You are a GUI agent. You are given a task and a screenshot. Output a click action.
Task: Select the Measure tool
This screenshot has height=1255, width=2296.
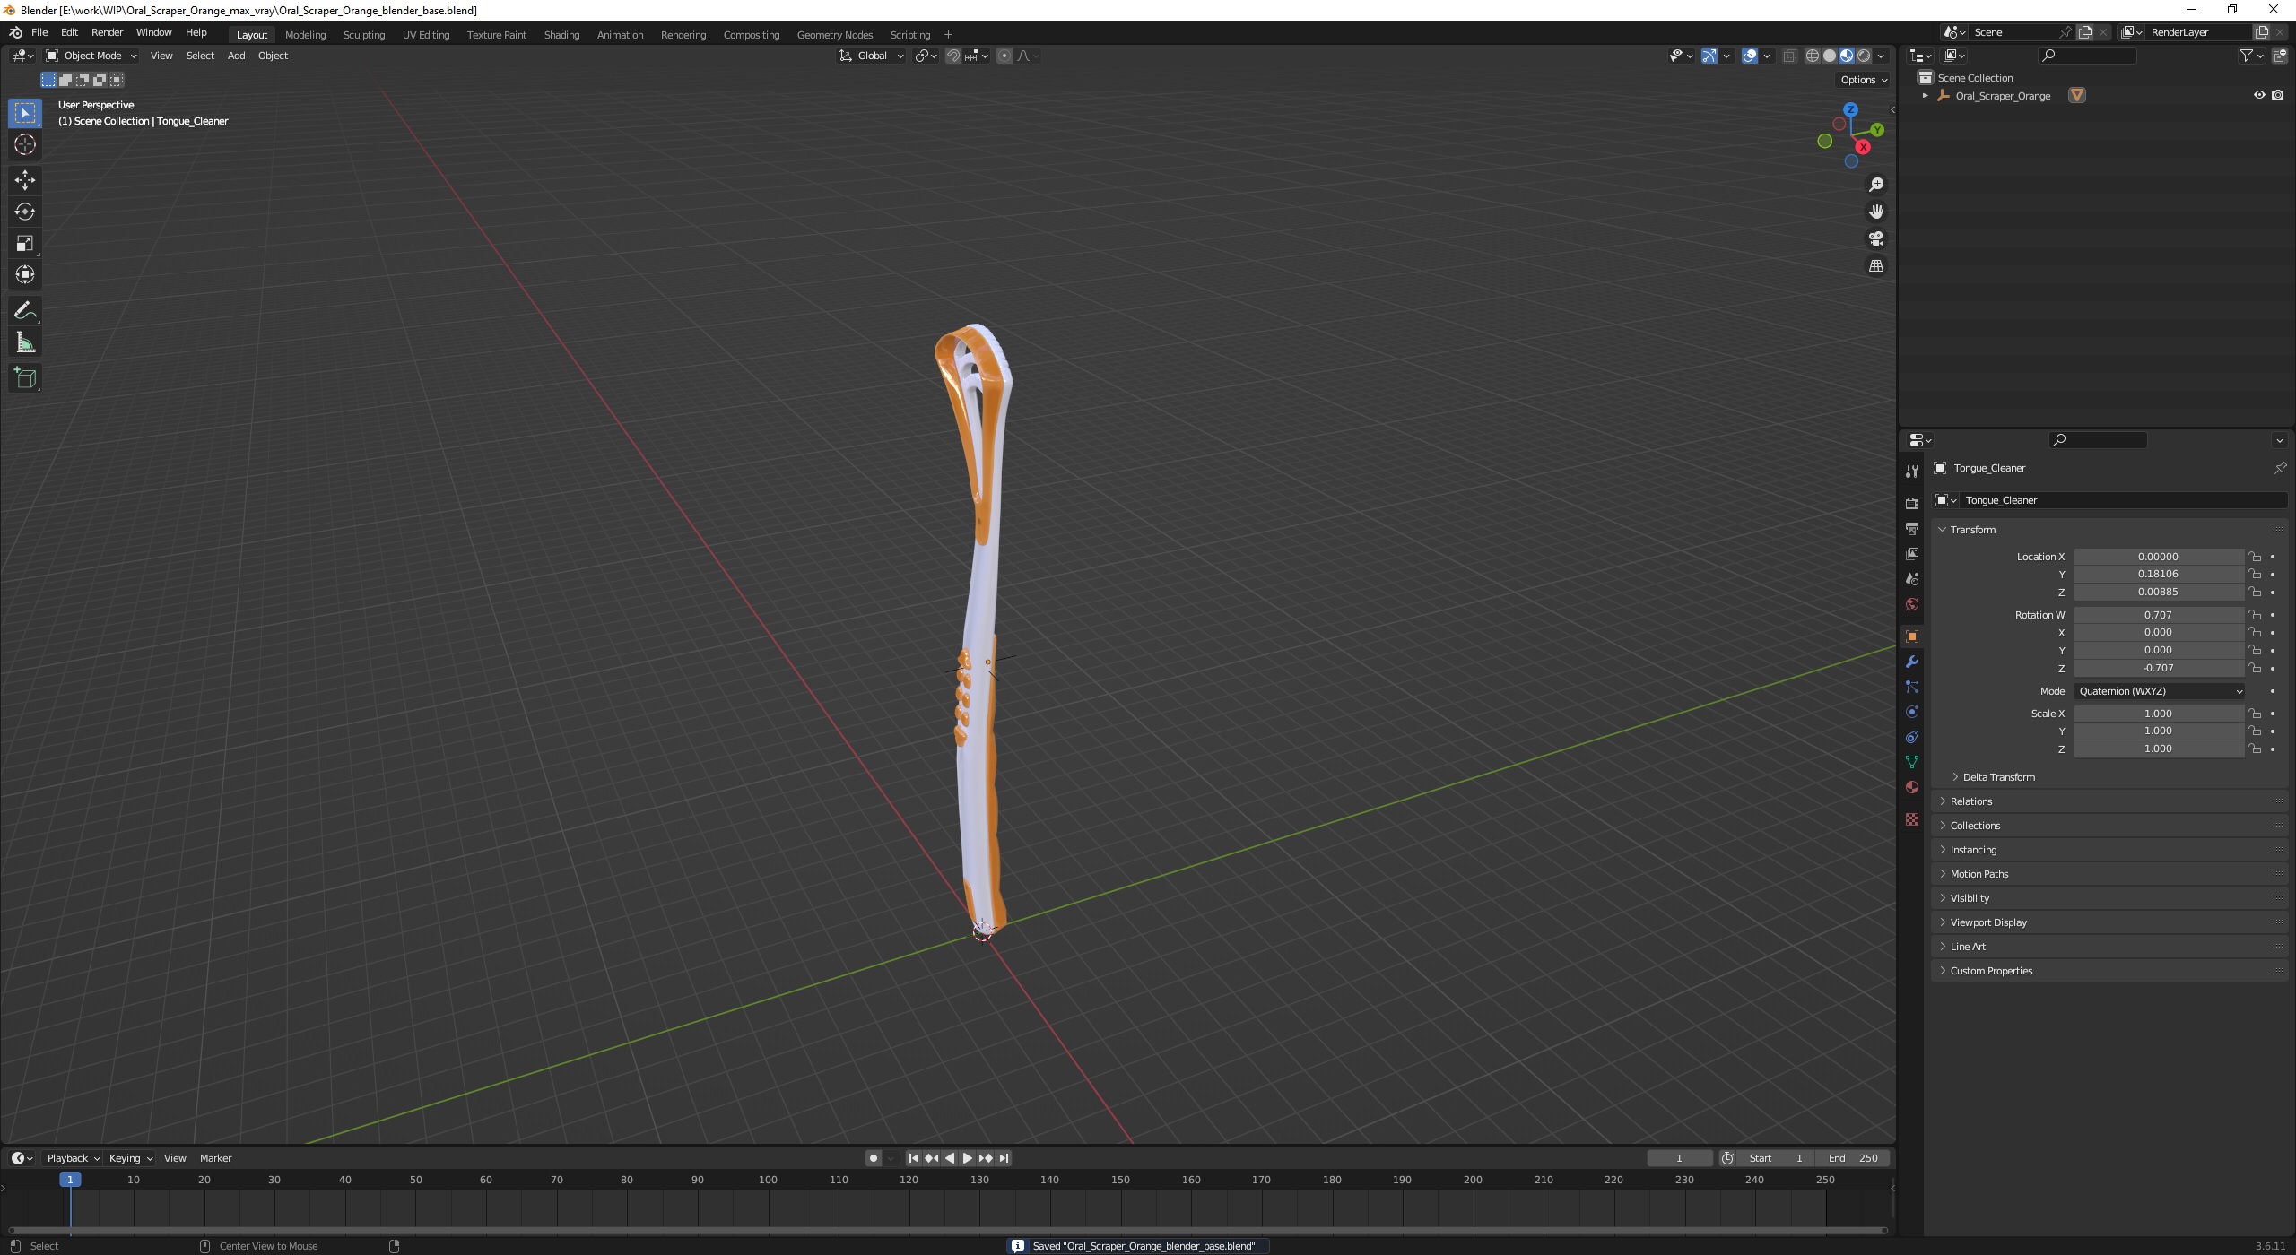[25, 342]
